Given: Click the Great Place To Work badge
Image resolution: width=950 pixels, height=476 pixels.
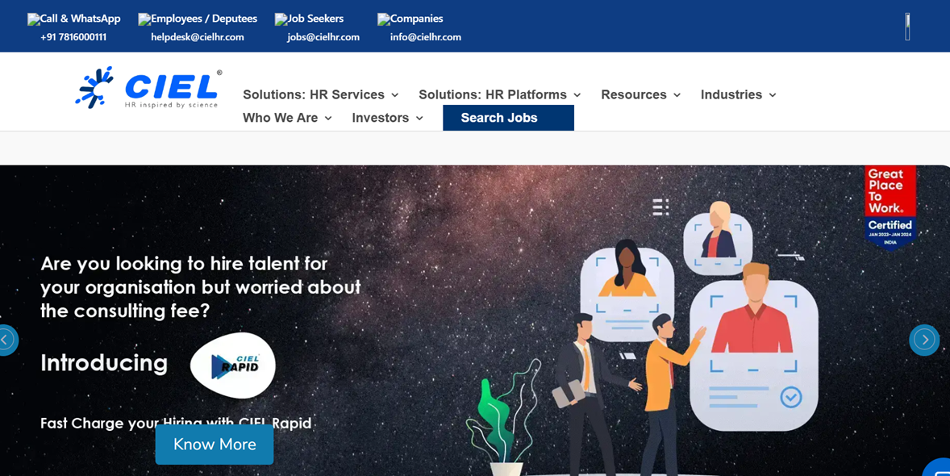Looking at the screenshot, I should pyautogui.click(x=890, y=207).
